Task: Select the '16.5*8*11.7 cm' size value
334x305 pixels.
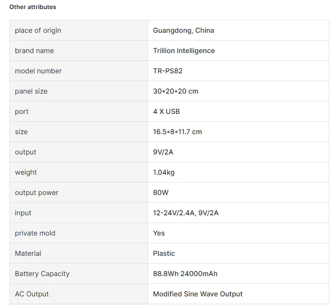Action: 177,132
